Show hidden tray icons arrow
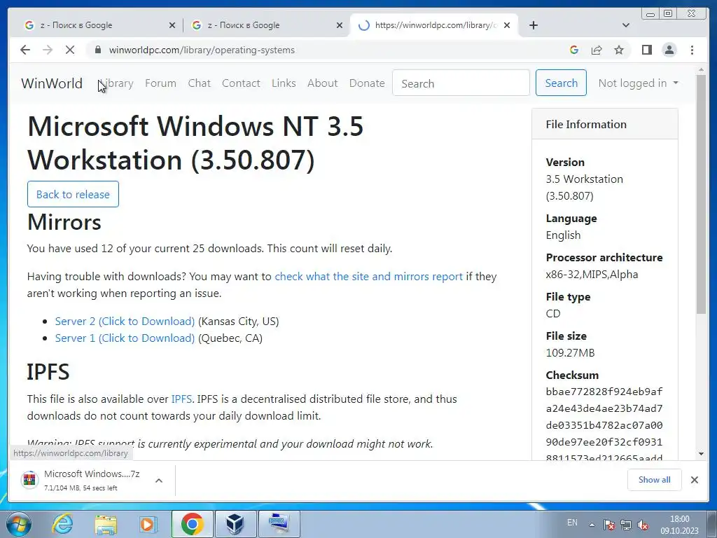This screenshot has height=538, width=717. [x=592, y=525]
